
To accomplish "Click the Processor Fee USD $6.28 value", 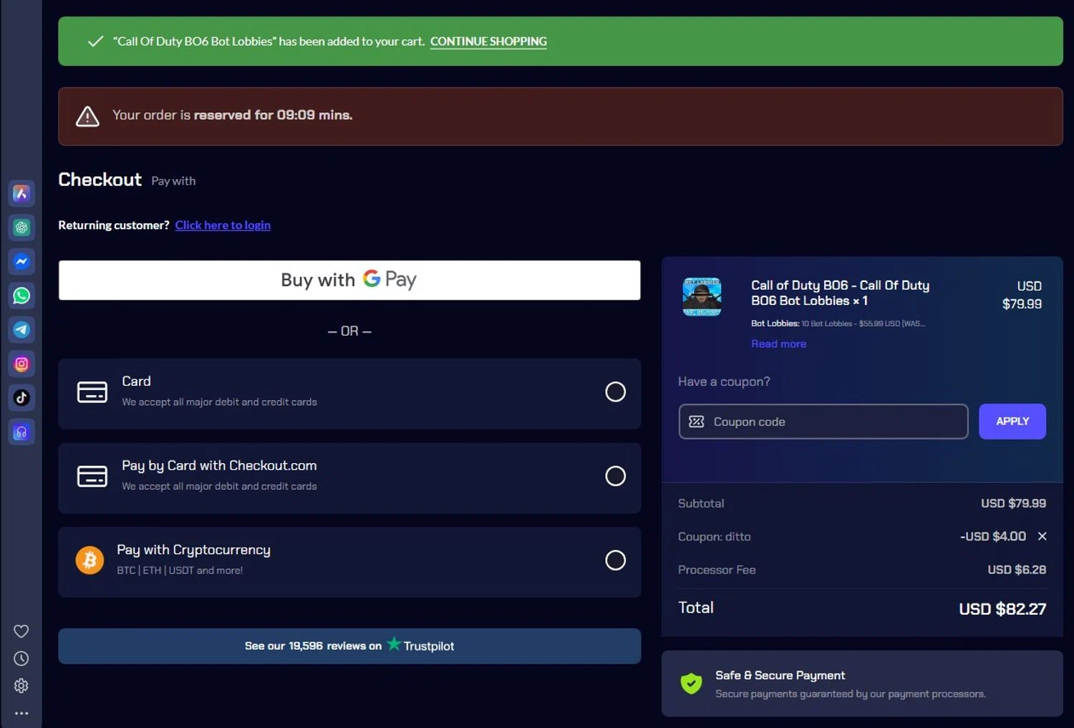I will (x=1017, y=570).
